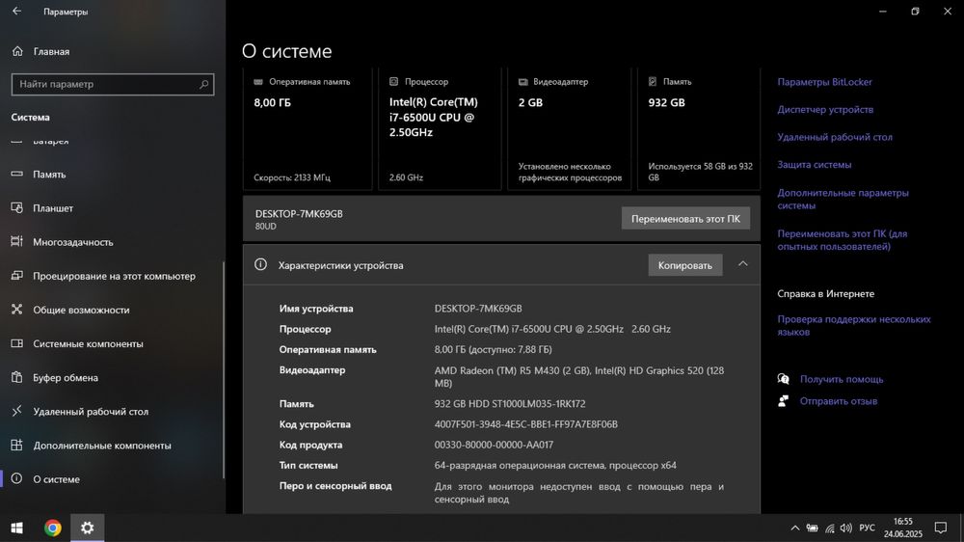Click the volume speaker tray icon
The image size is (964, 542).
[x=846, y=528]
